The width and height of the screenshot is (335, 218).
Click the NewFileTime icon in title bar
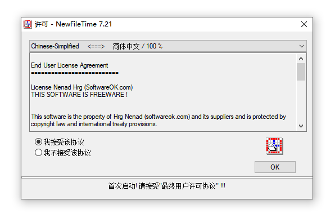click(x=28, y=24)
